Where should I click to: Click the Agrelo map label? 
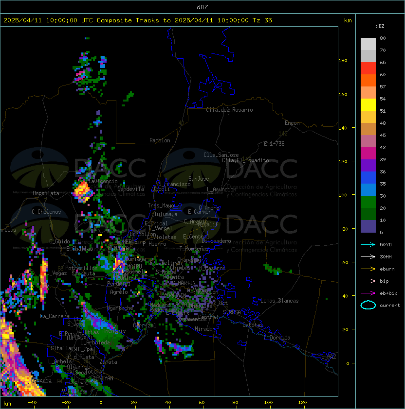(x=119, y=292)
